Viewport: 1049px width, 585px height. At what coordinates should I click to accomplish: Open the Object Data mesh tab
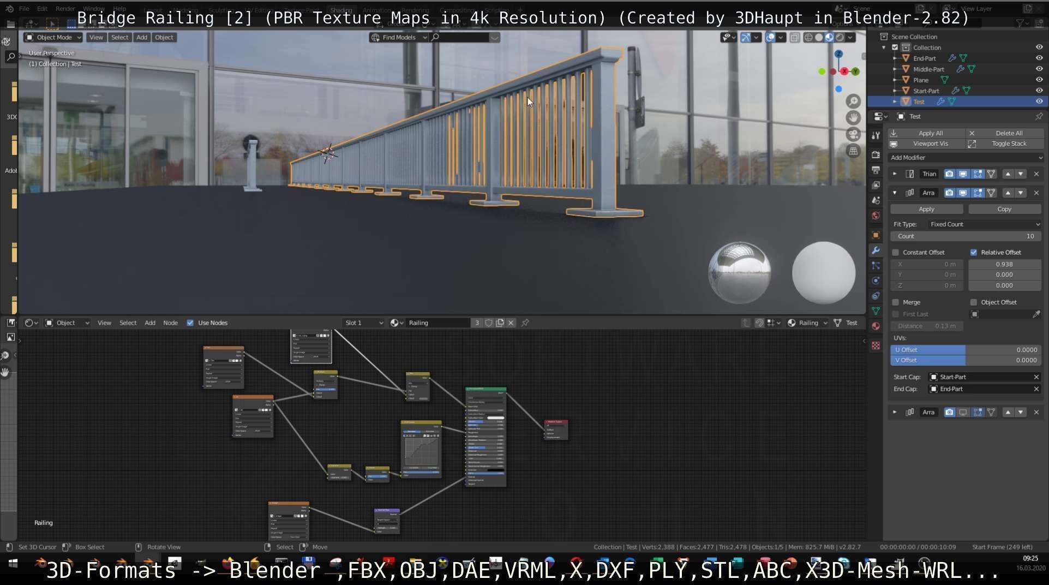[876, 311]
